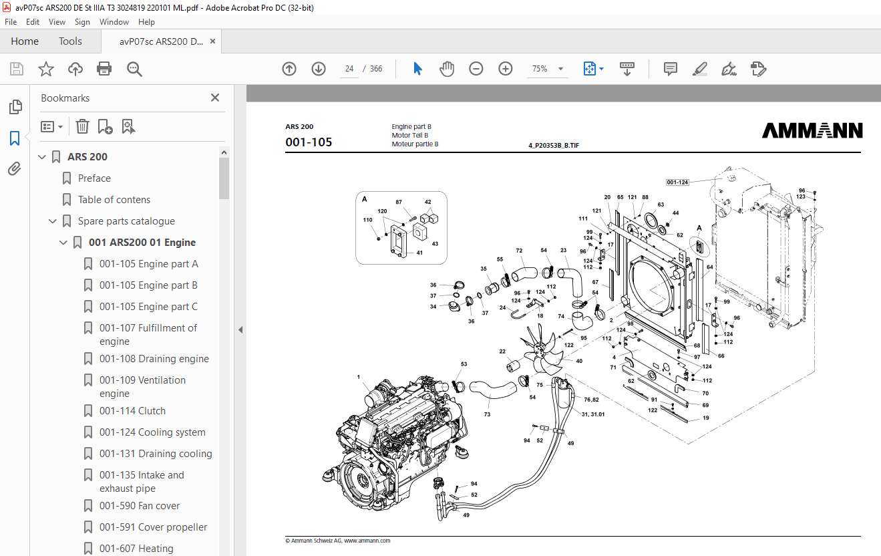Add a comment note
This screenshot has height=556, width=881.
tap(670, 69)
